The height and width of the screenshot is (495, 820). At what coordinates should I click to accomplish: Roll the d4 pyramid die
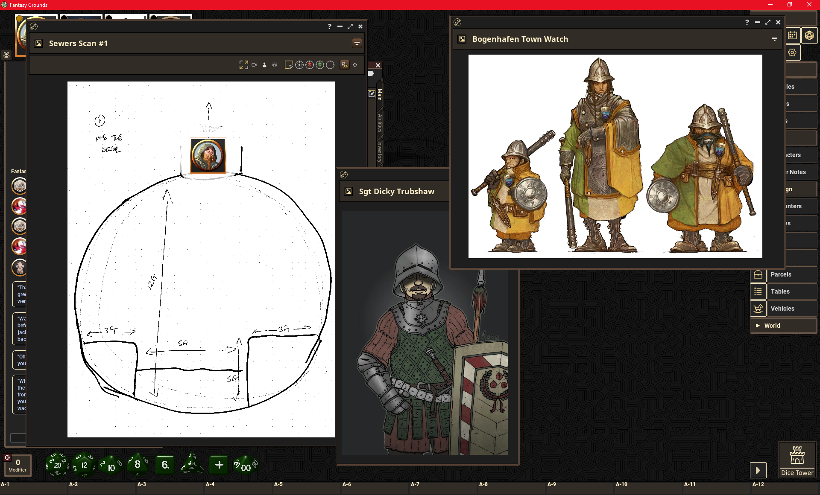tap(191, 464)
